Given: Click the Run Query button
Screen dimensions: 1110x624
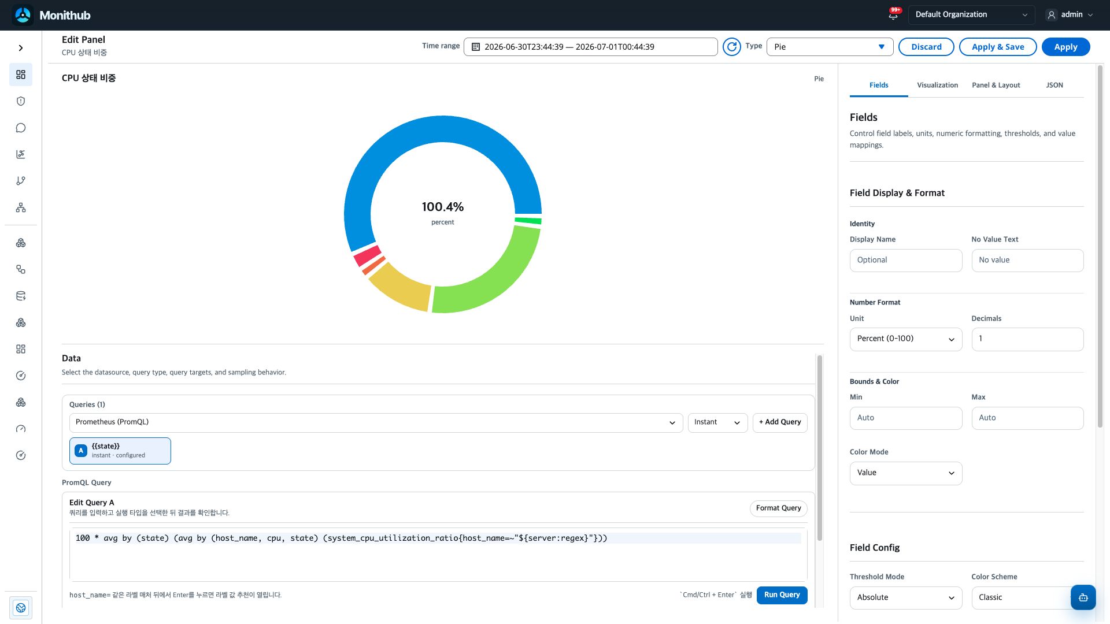Looking at the screenshot, I should 782,595.
